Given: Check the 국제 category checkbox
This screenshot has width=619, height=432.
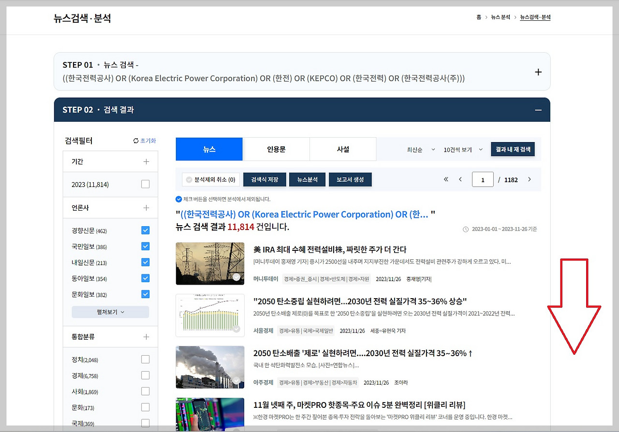Looking at the screenshot, I should point(146,423).
